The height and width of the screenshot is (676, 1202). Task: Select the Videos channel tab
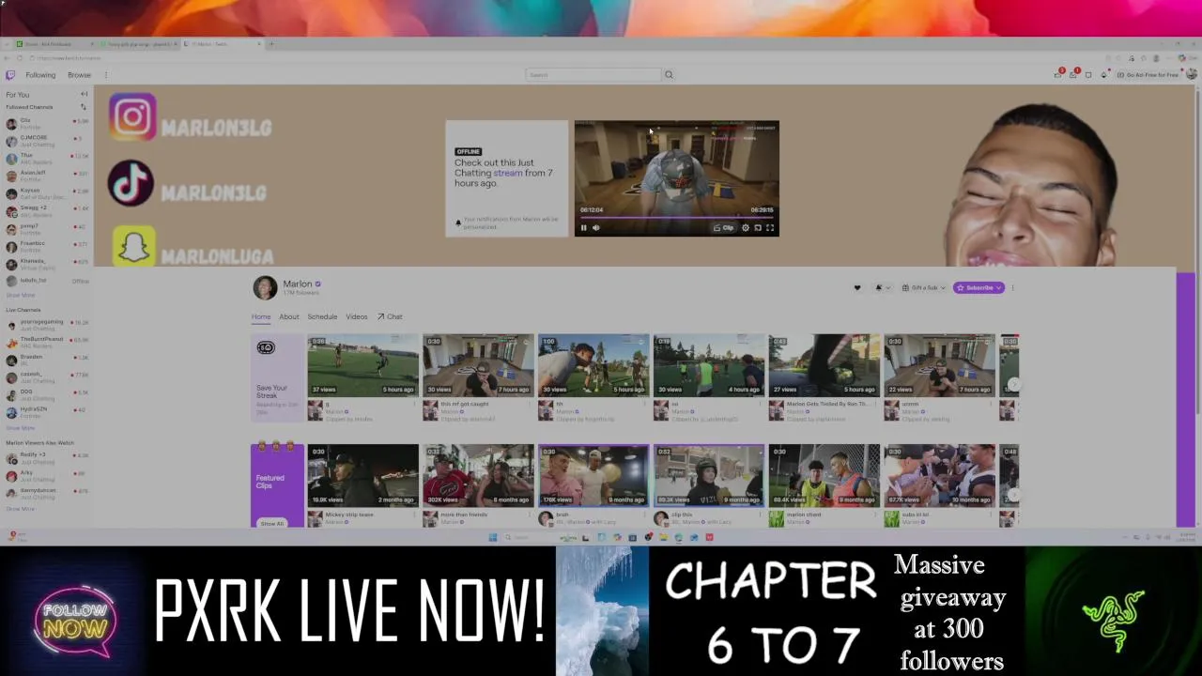[x=357, y=316]
